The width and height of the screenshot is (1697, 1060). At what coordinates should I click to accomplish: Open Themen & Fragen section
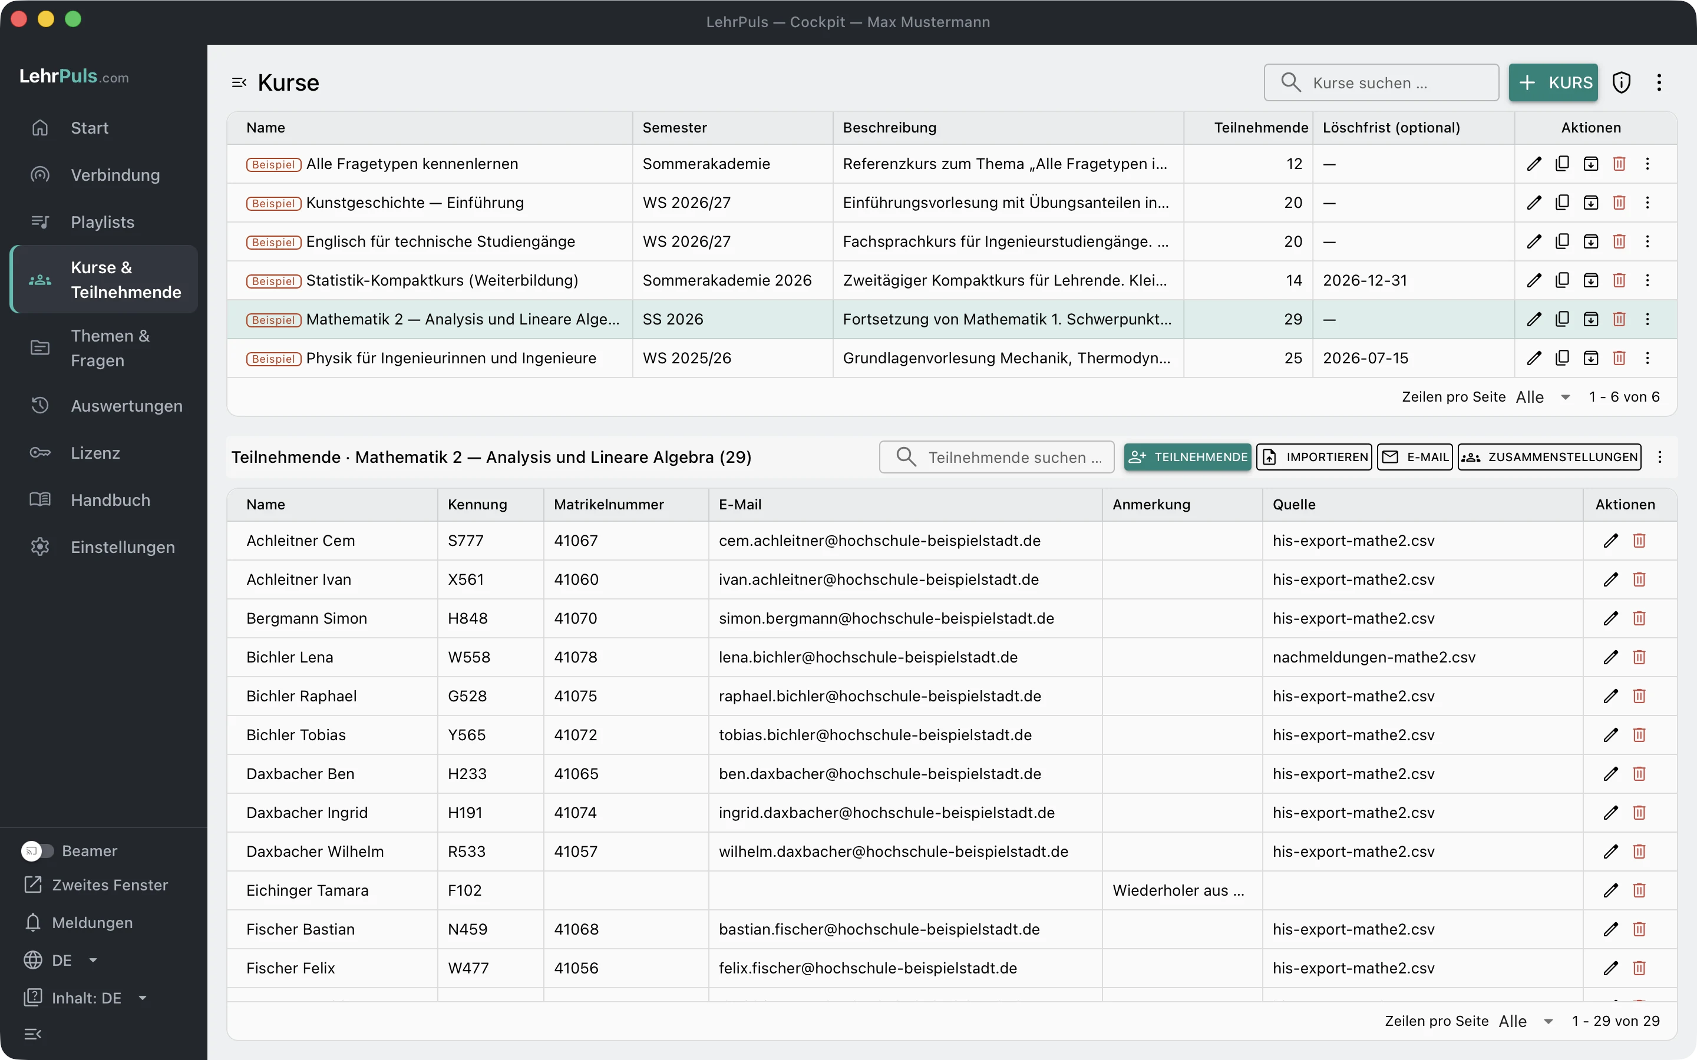pos(104,347)
